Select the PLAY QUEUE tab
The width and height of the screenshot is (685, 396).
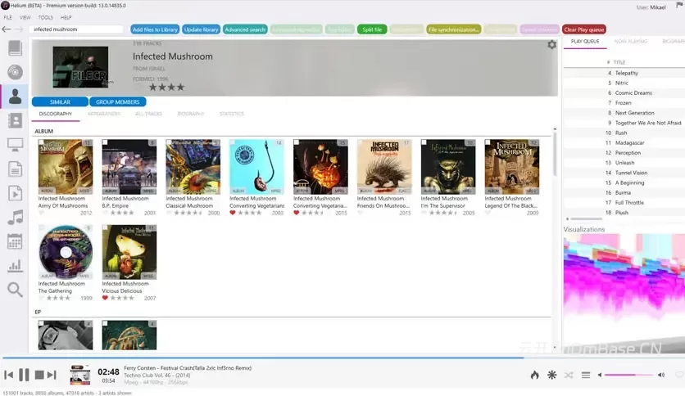(585, 42)
